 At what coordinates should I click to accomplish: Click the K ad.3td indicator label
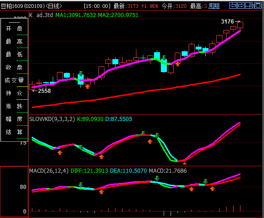[41, 15]
